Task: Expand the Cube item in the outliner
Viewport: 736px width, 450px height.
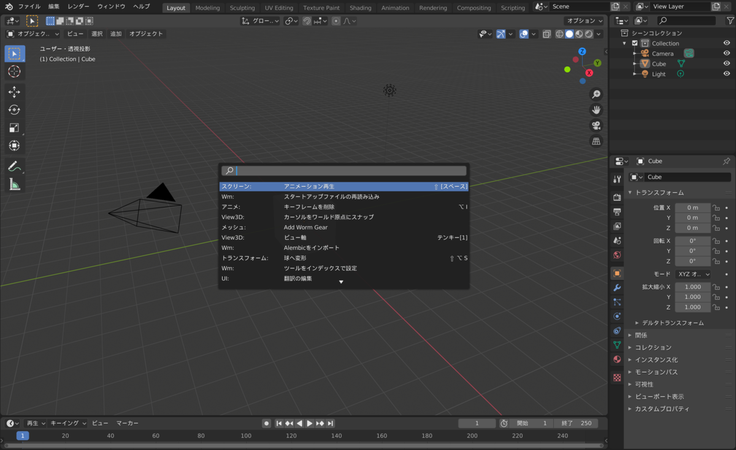Action: [635, 64]
